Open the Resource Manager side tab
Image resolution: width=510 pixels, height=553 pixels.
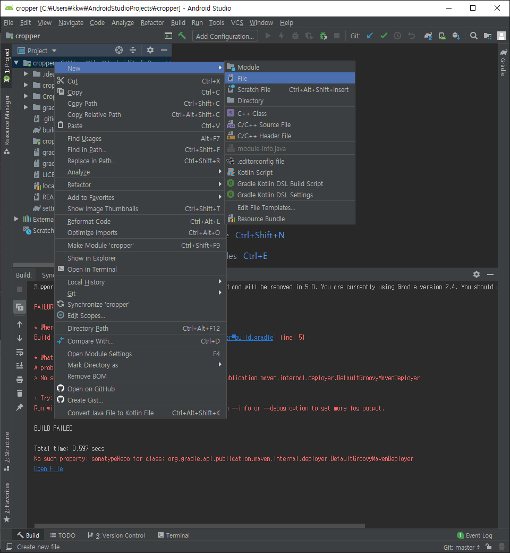tap(7, 125)
